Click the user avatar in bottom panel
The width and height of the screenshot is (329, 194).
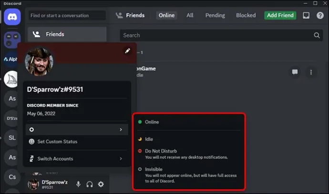click(33, 184)
